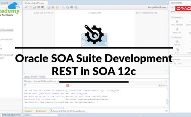Image resolution: width=191 pixels, height=117 pixels.
Task: Click the log vertical scrollbar thumb
Action: (x=167, y=101)
